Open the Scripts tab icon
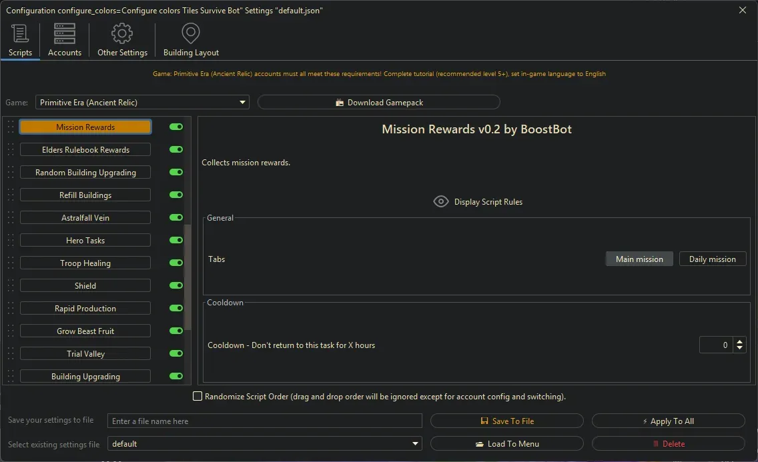758x462 pixels. coord(20,33)
